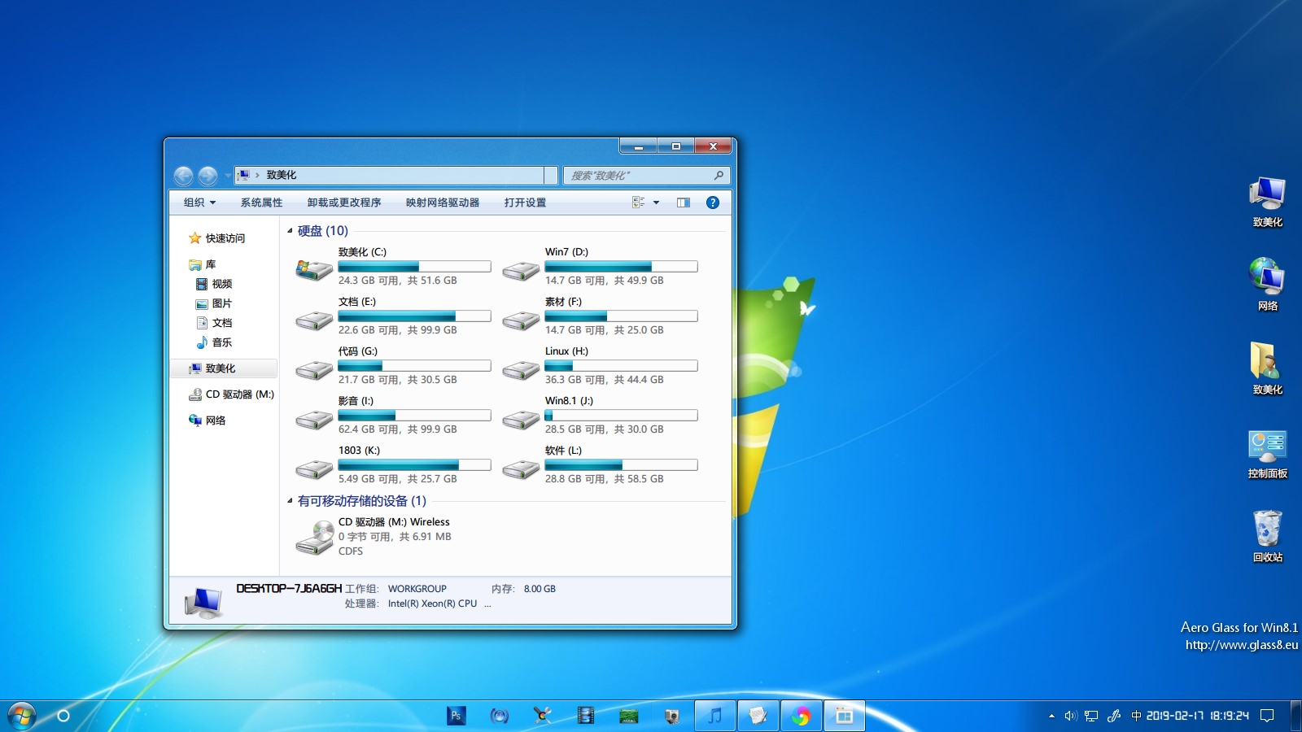The width and height of the screenshot is (1302, 732).
Task: Select 系统属性 from the toolbar
Action: [x=261, y=202]
